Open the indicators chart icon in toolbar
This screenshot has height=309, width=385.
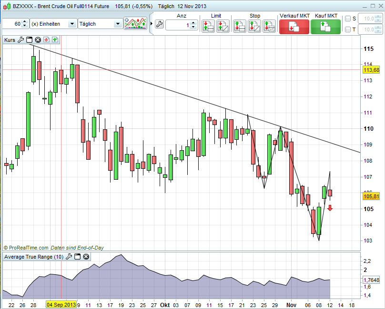(135, 24)
